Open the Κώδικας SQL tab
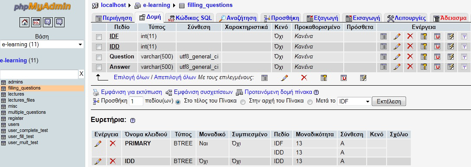The width and height of the screenshot is (471, 167). [190, 18]
